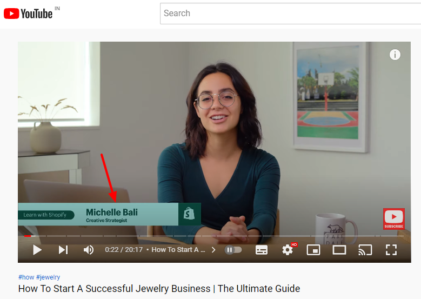Switch to theater mode
This screenshot has height=299, width=421.
coord(339,250)
